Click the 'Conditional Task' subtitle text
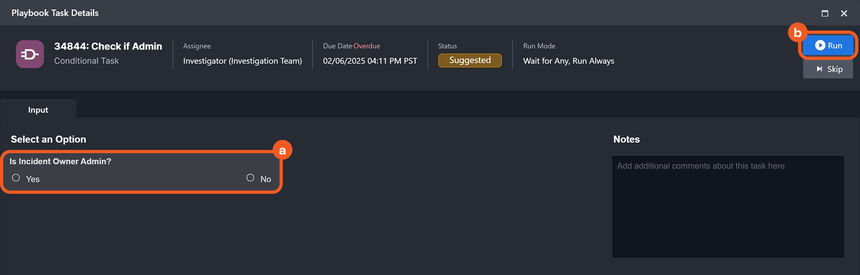The width and height of the screenshot is (860, 275). (x=86, y=61)
